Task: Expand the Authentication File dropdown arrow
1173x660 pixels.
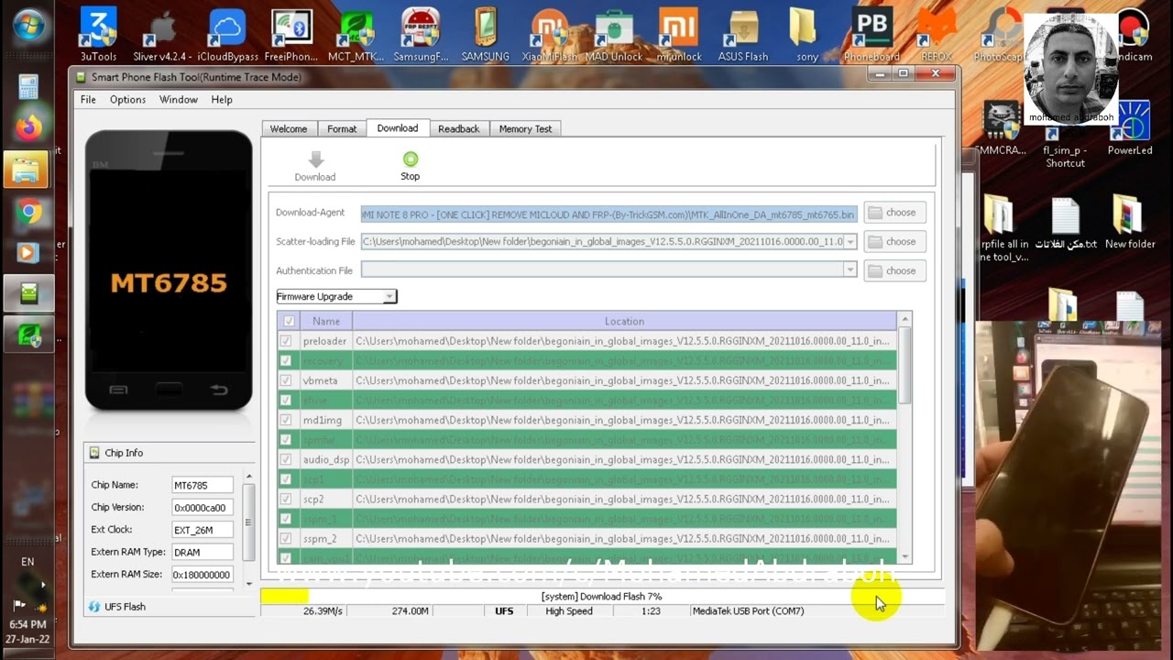Action: click(x=850, y=270)
